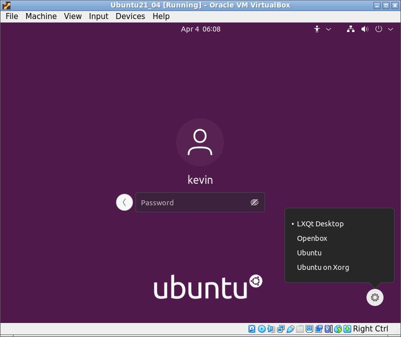Click the session settings gear icon
401x337 pixels.
[x=375, y=297]
